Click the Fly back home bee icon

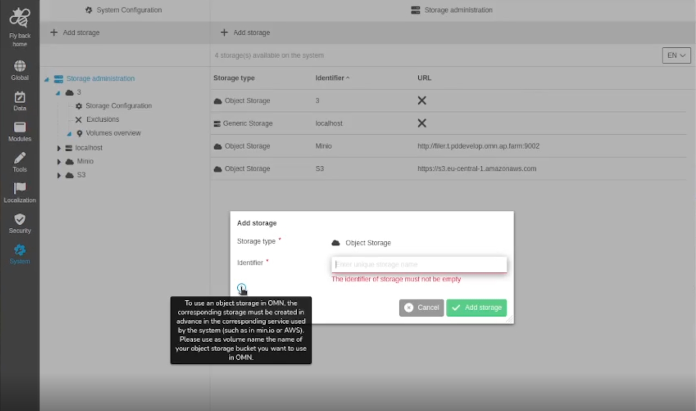pyautogui.click(x=20, y=19)
